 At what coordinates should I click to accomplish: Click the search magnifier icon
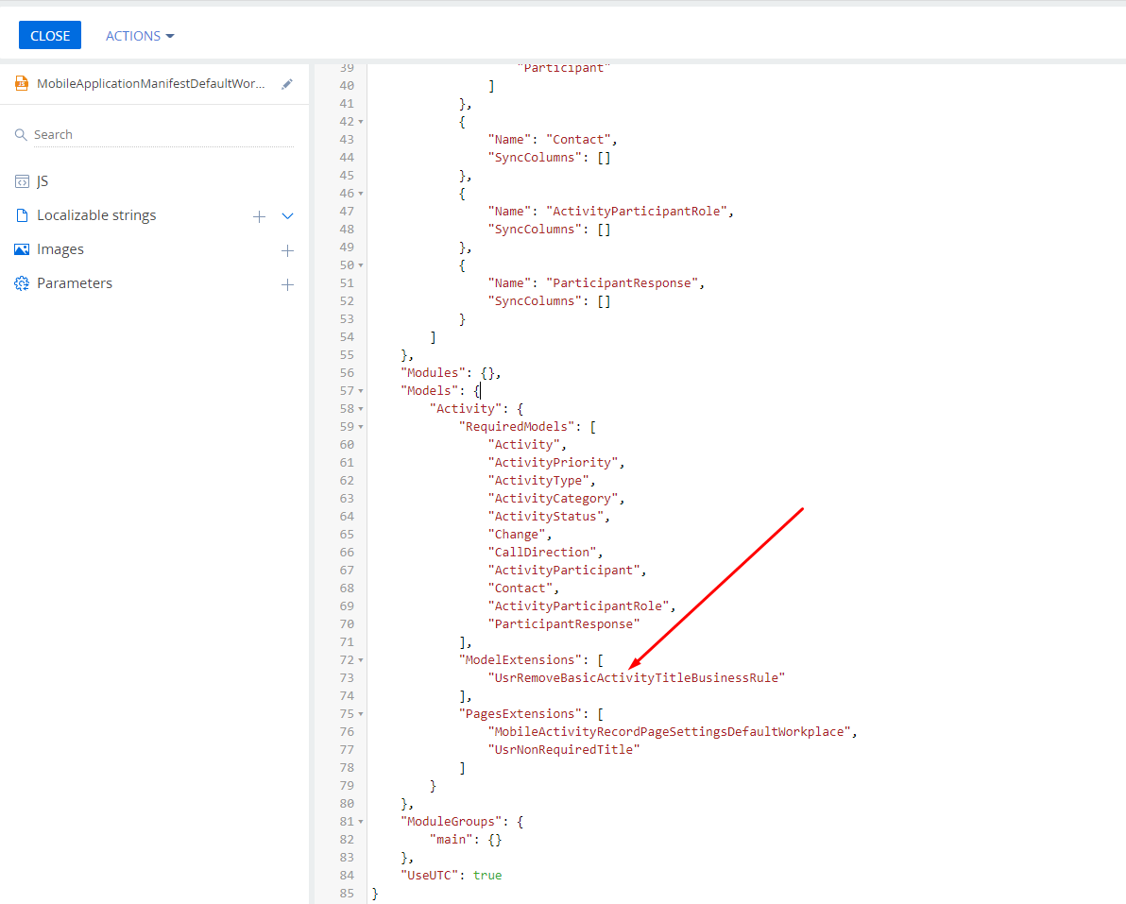coord(21,134)
